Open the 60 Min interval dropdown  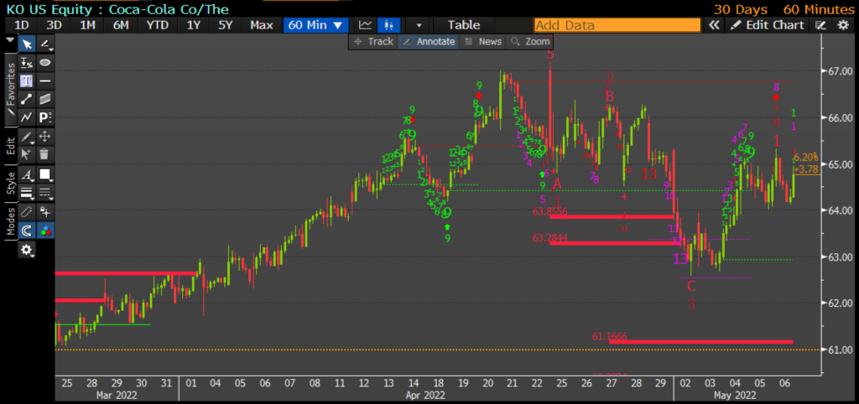(x=315, y=25)
